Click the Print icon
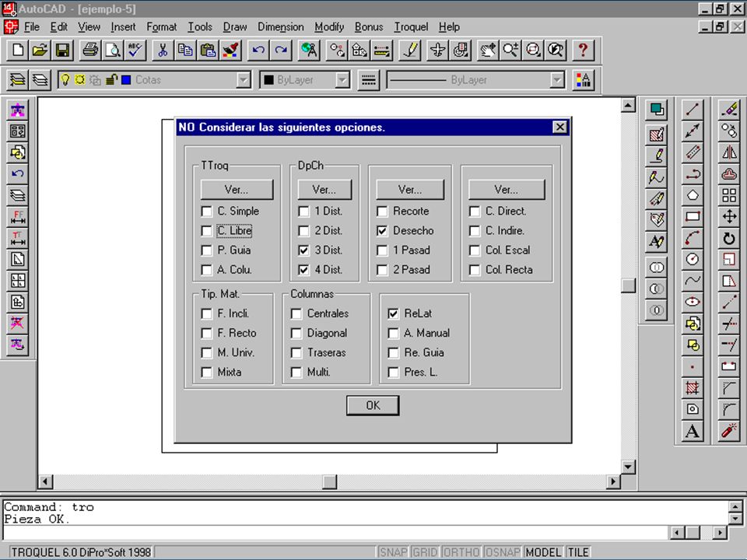 pyautogui.click(x=90, y=50)
